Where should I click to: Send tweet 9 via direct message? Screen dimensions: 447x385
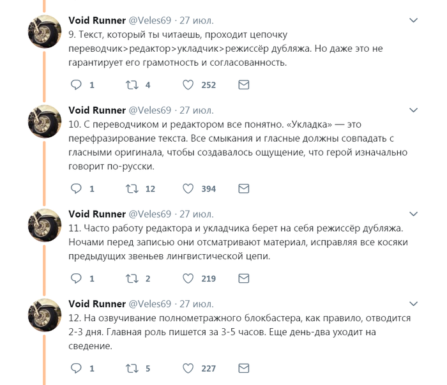pyautogui.click(x=243, y=84)
